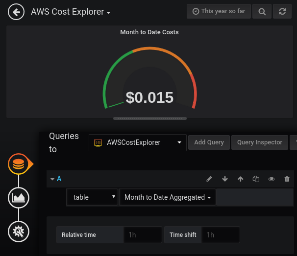Toggle query A visibility eye icon
297x256 pixels.
[272, 179]
